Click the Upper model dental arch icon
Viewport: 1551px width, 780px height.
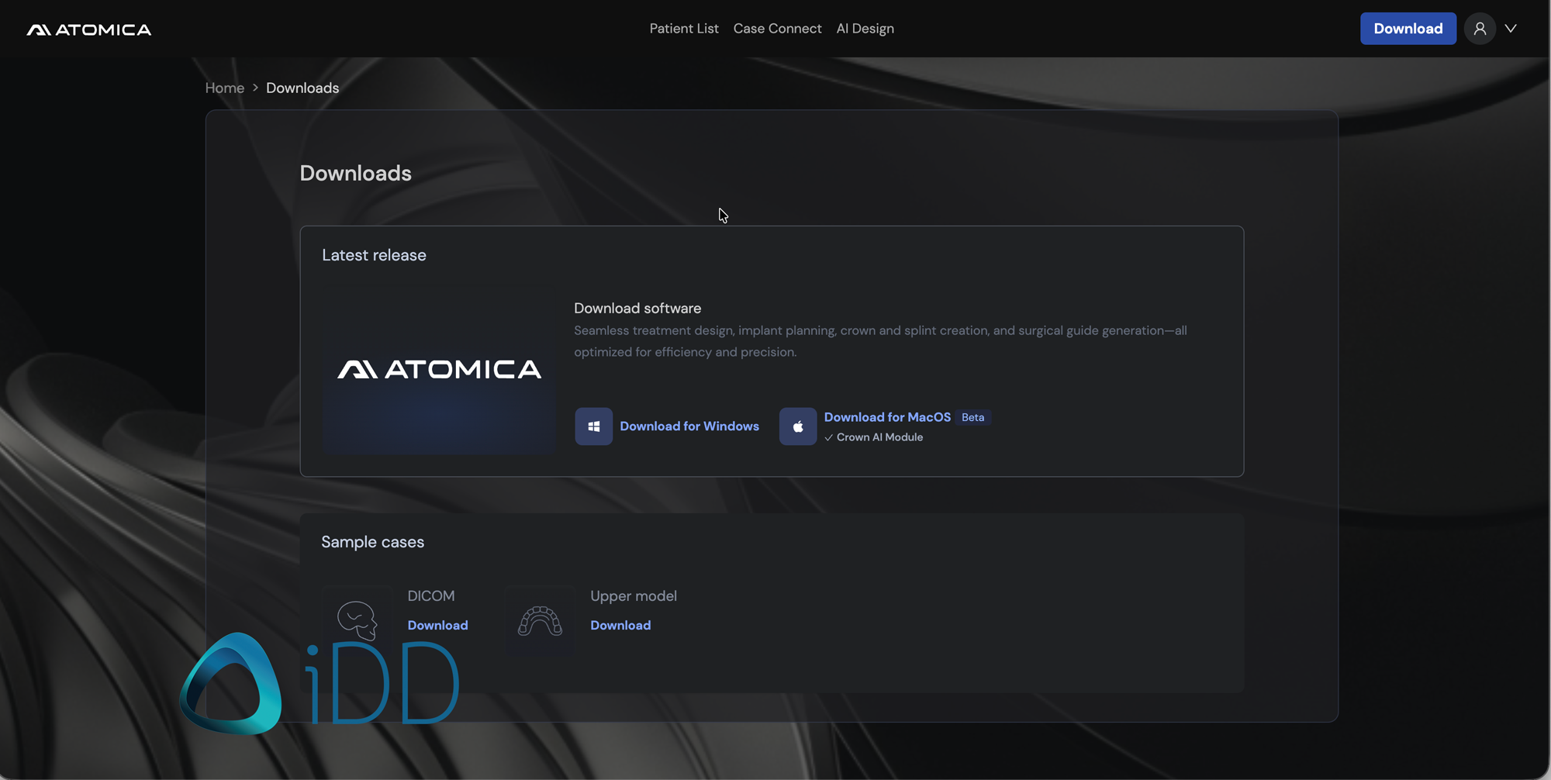click(x=540, y=620)
